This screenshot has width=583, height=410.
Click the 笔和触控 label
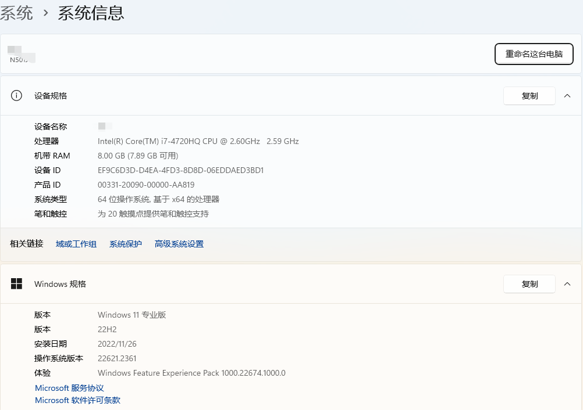click(x=51, y=214)
